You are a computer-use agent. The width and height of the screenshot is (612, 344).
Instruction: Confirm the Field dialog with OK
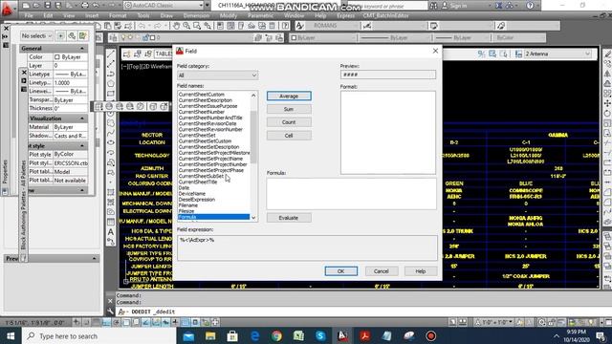[x=340, y=271]
